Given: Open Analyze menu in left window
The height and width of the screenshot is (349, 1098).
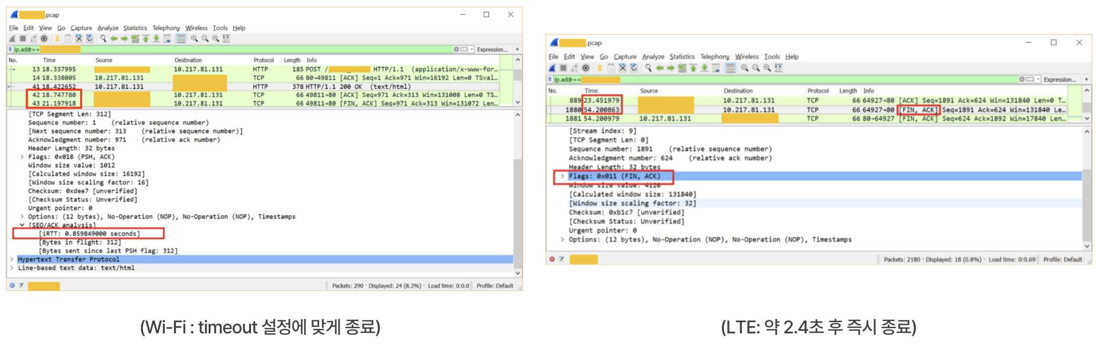Looking at the screenshot, I should click(x=108, y=28).
